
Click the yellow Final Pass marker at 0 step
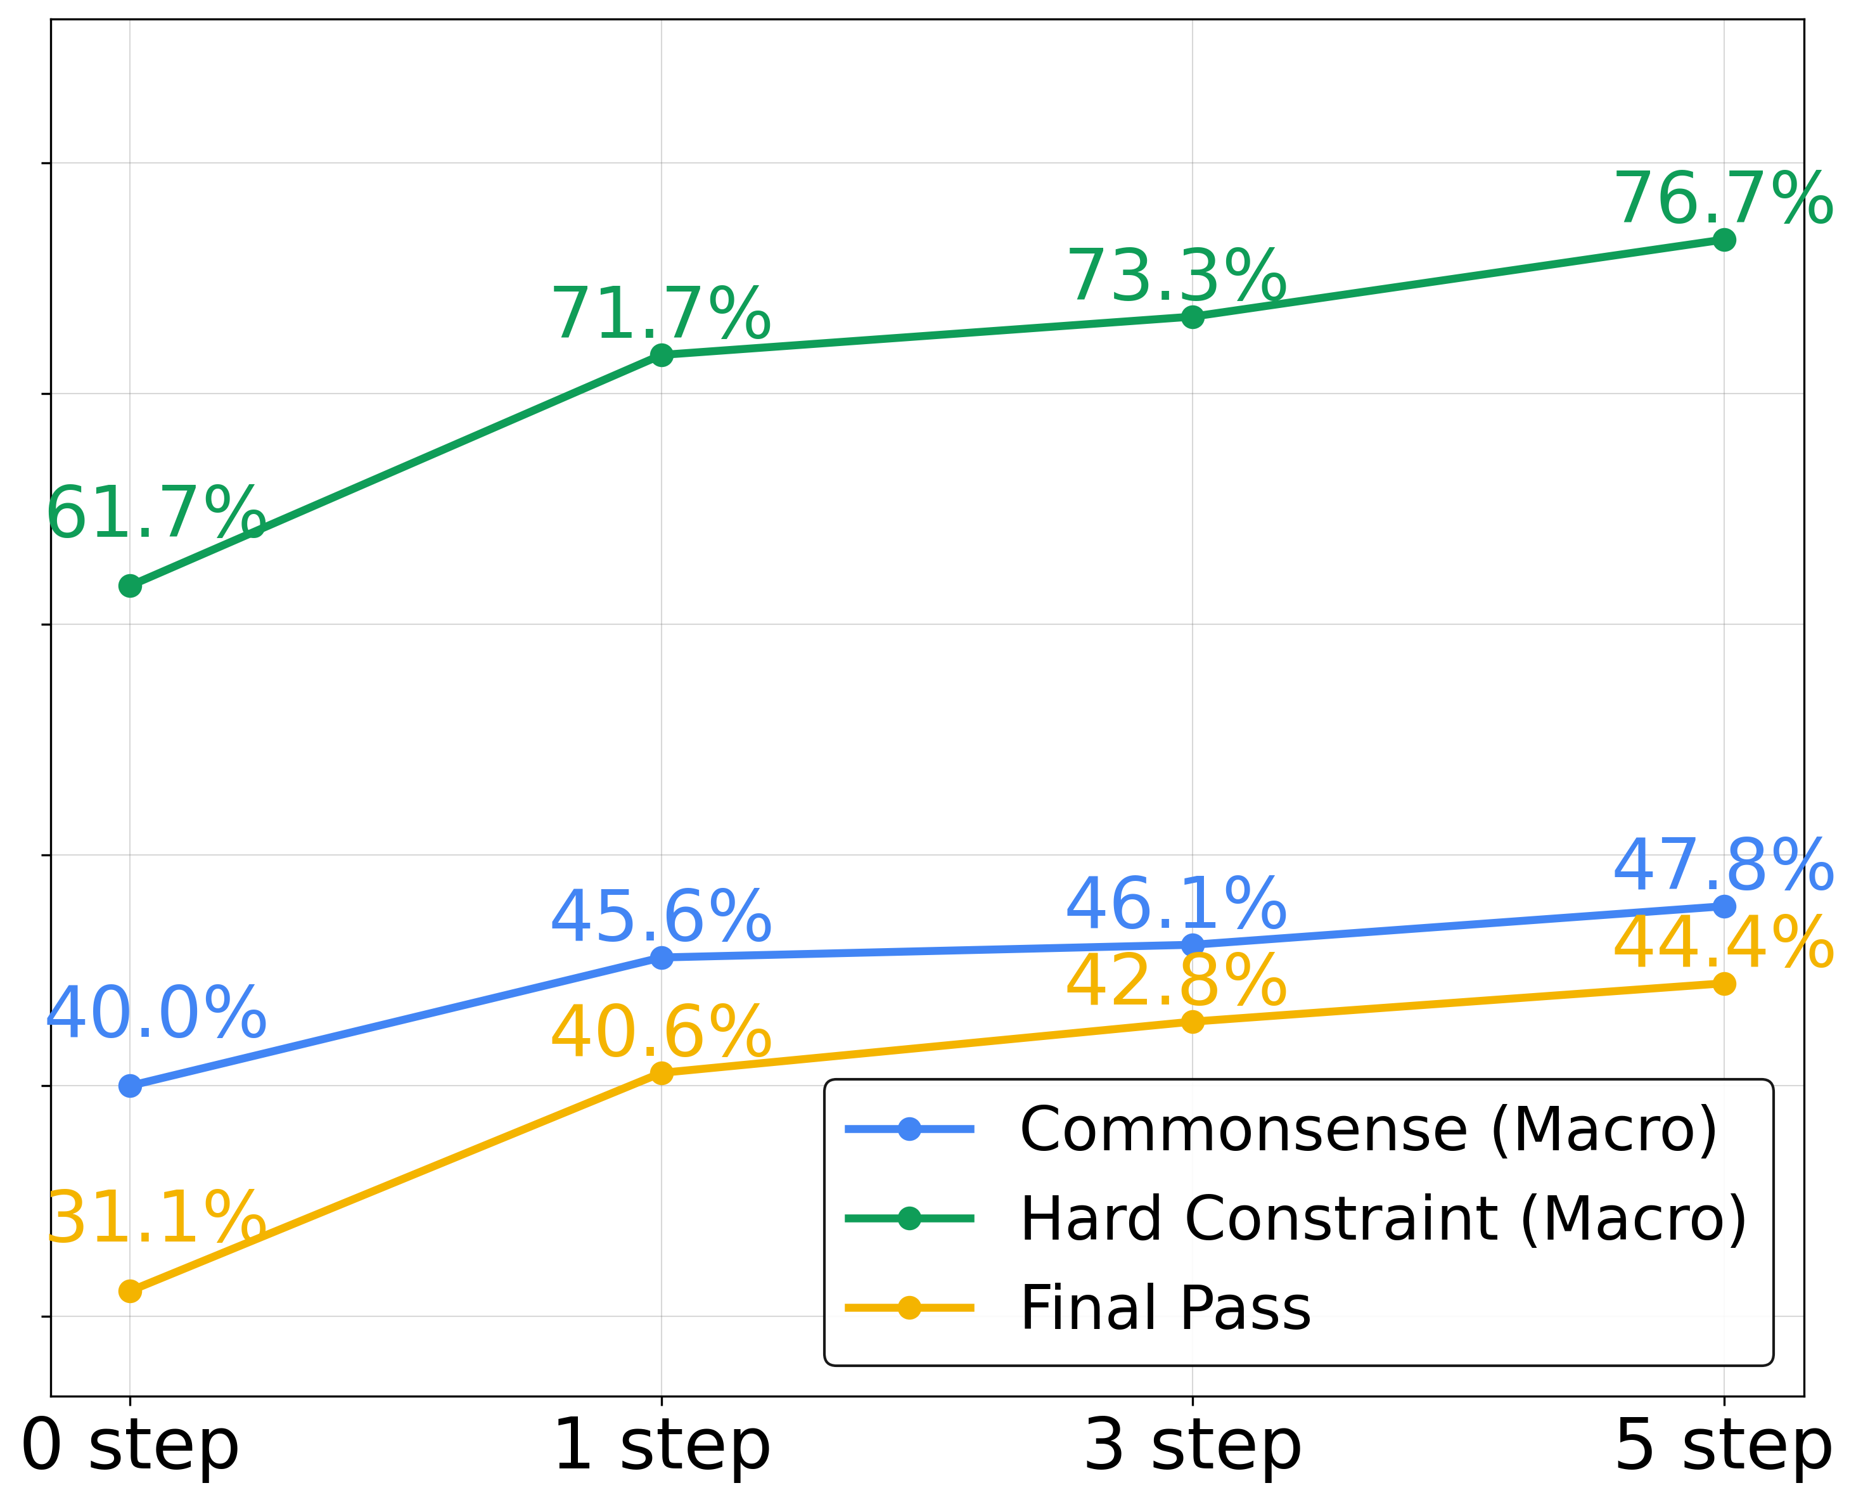click(x=130, y=1291)
